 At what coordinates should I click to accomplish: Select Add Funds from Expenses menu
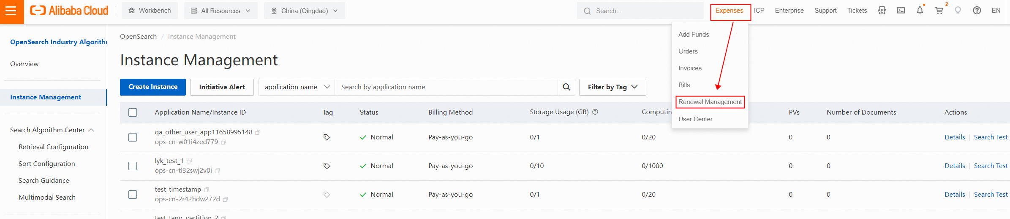point(694,35)
